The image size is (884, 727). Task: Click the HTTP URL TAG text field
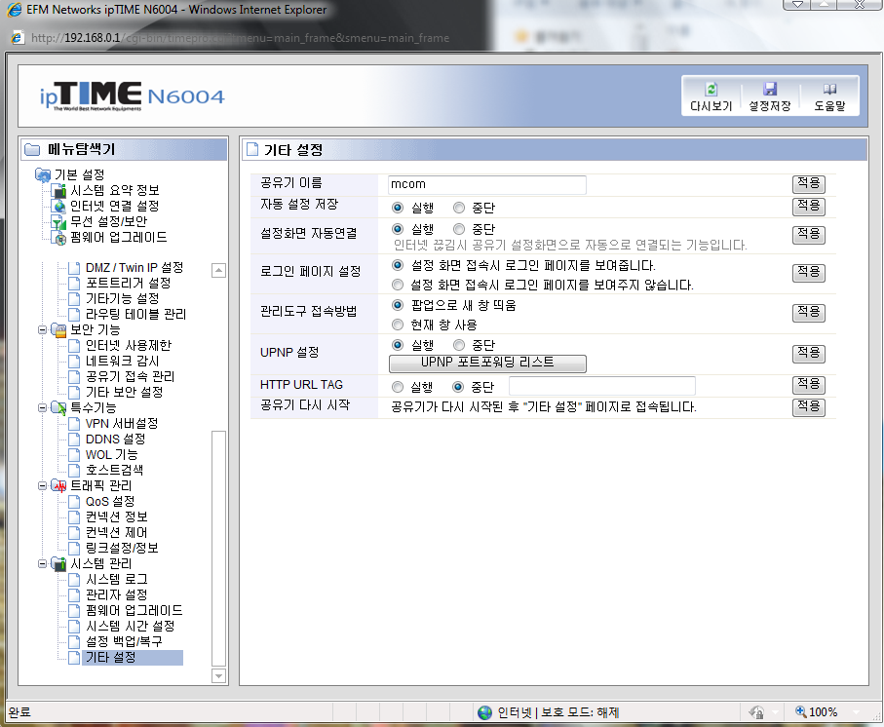pos(602,386)
